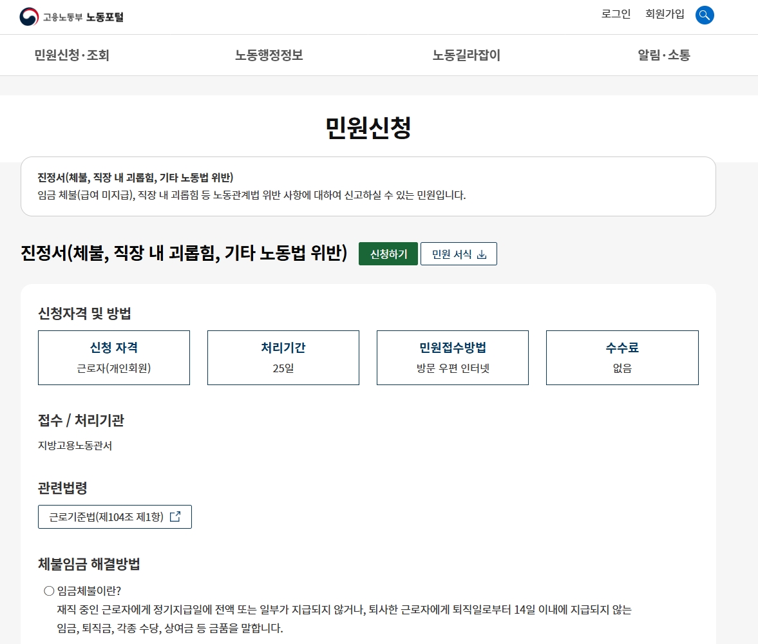Click the download icon on 민원 서식
Image resolution: width=758 pixels, height=644 pixels.
coord(484,253)
